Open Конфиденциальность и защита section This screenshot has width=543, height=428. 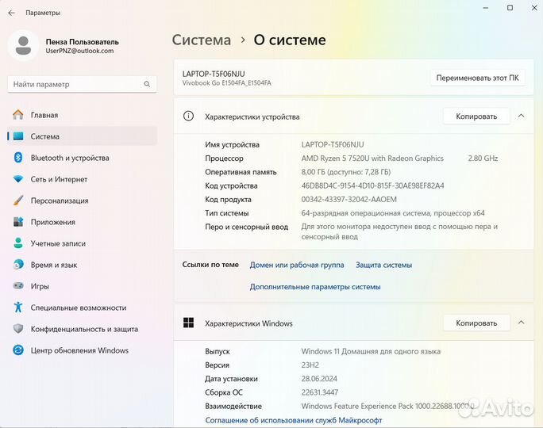click(84, 329)
